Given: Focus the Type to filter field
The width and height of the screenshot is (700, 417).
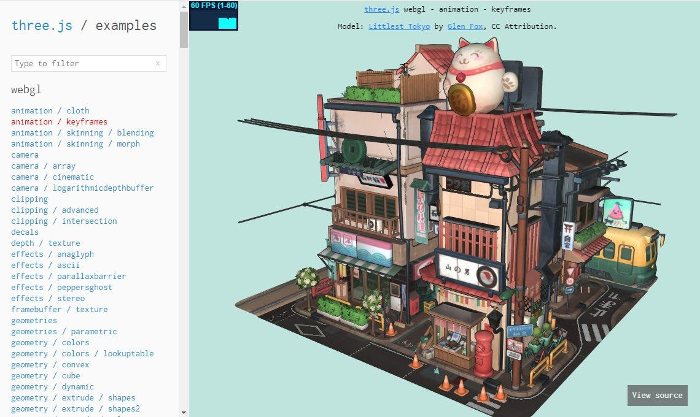Looking at the screenshot, I should point(88,63).
